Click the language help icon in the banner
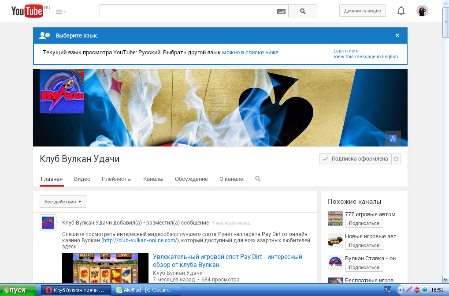This screenshot has height=296, width=449. [45, 35]
